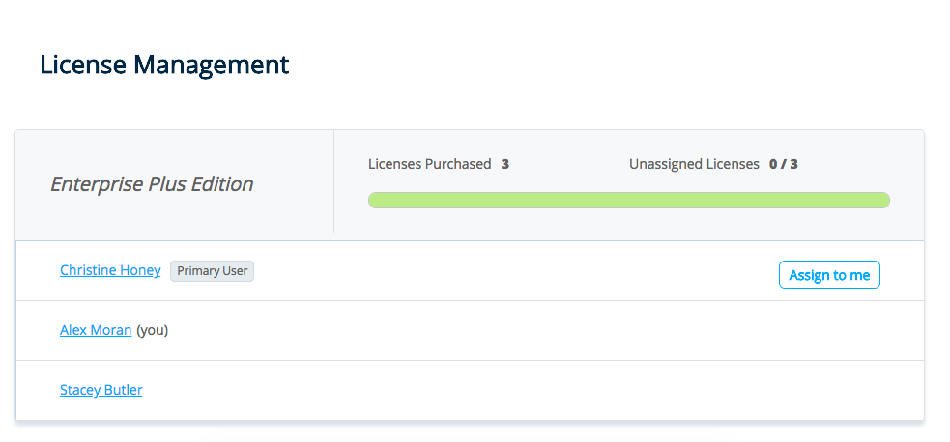Open Christine Honey's user profile link
This screenshot has width=950, height=442.
pos(110,270)
